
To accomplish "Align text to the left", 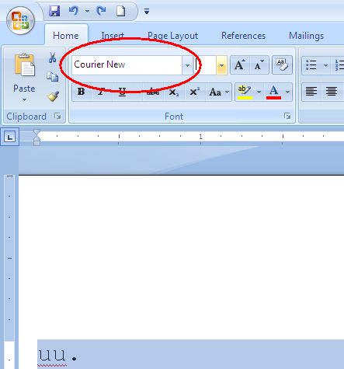I will tap(311, 92).
